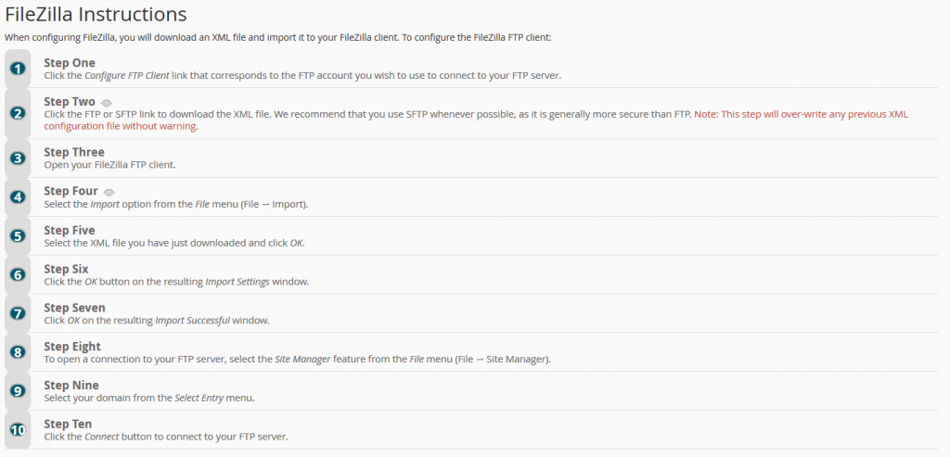Click the number 10 step badge
Viewport: 950px width, 457px height.
point(19,429)
